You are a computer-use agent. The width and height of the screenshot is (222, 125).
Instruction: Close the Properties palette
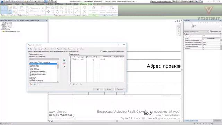tap(221, 20)
